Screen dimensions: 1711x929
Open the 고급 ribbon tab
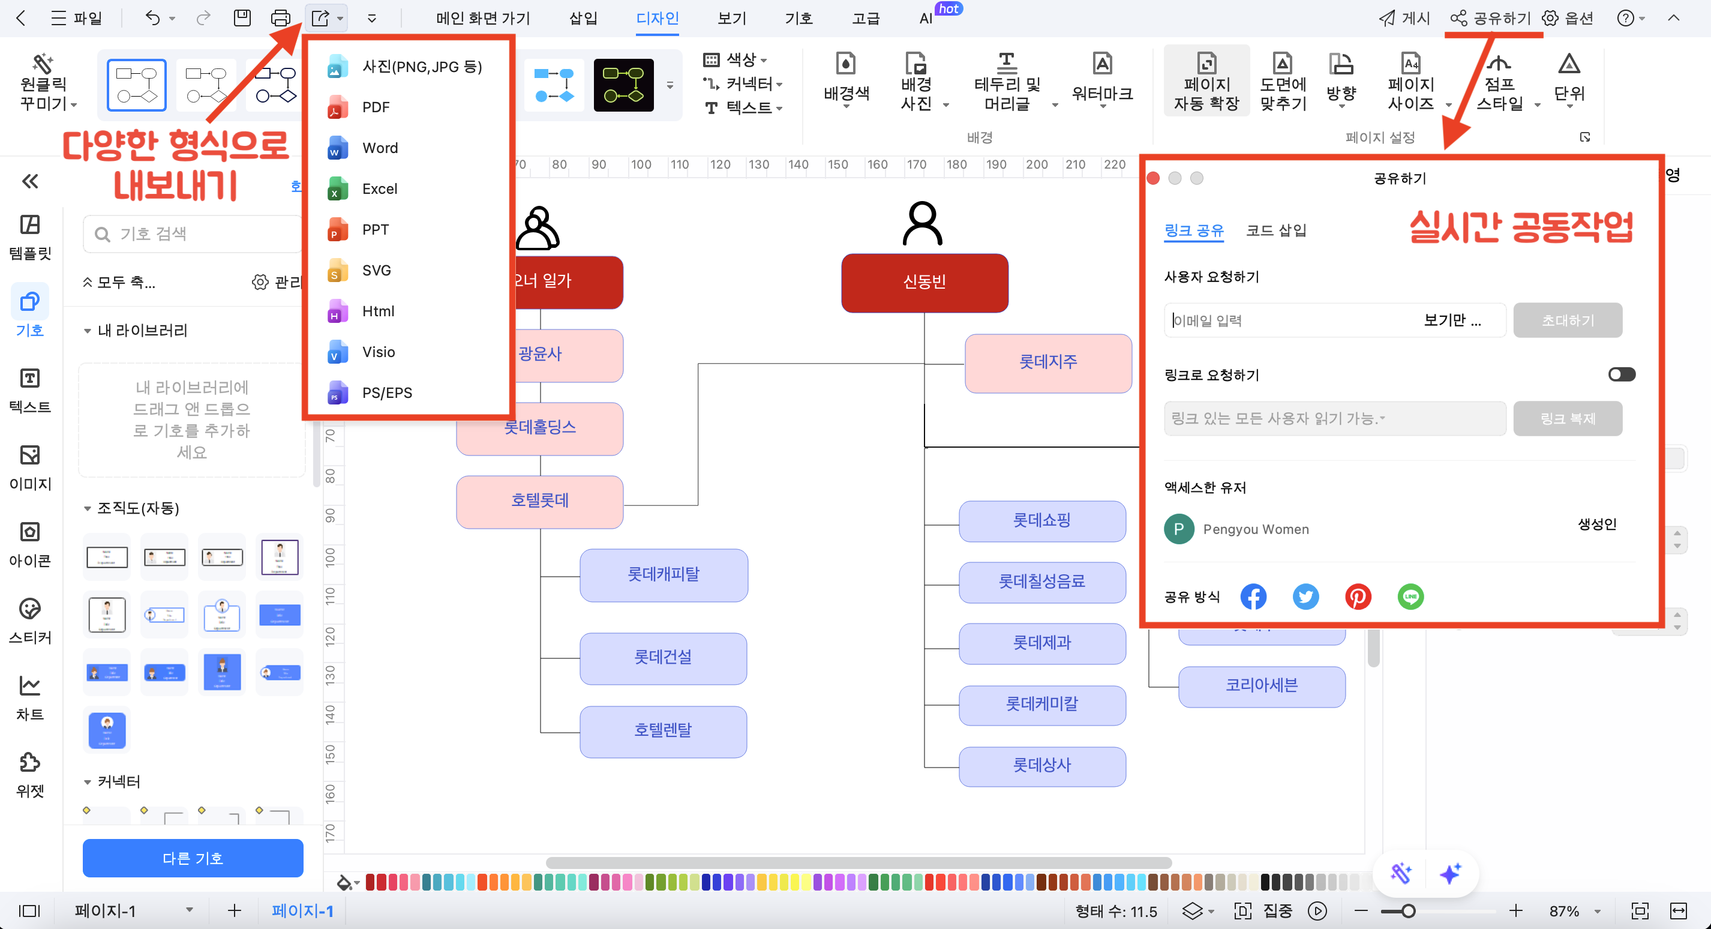click(866, 18)
